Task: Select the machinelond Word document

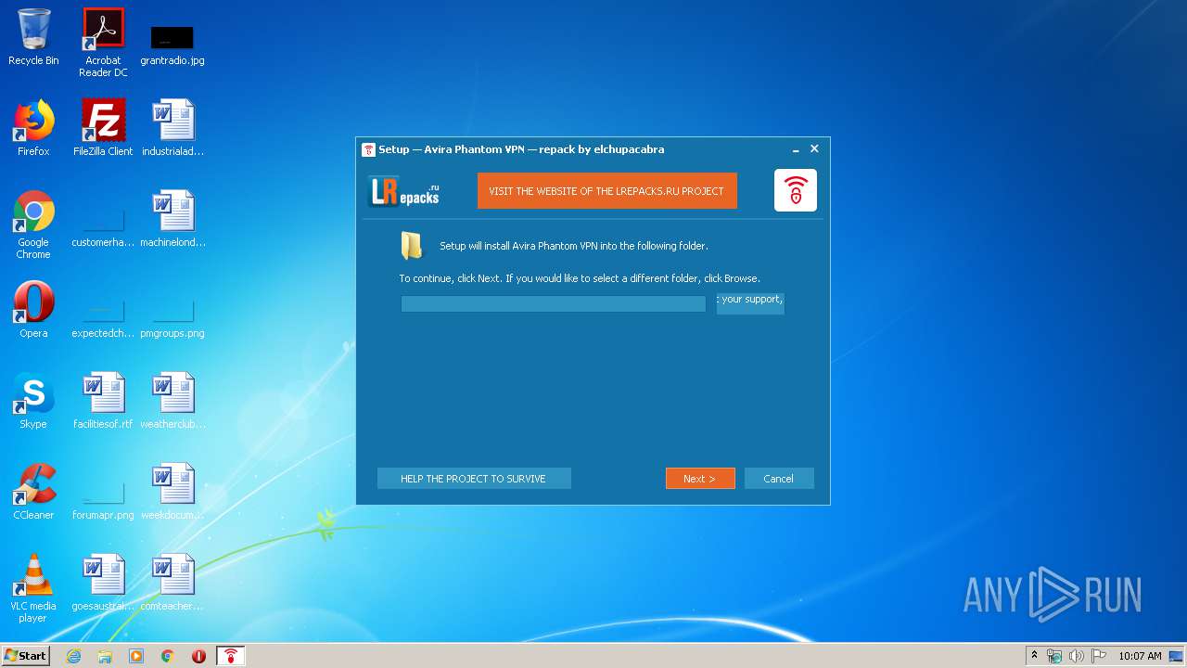Action: (x=172, y=219)
